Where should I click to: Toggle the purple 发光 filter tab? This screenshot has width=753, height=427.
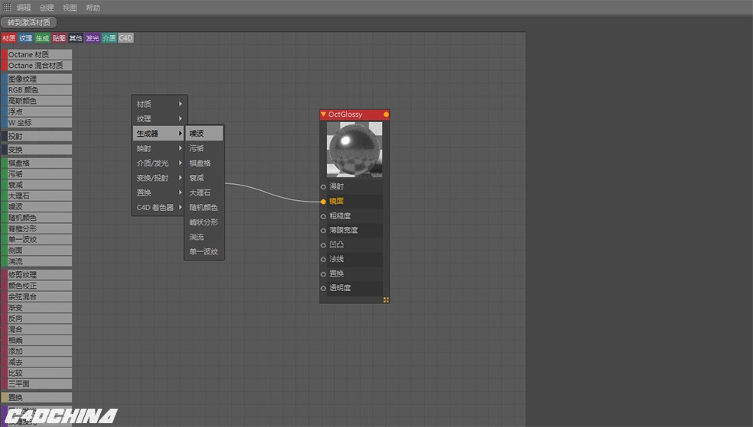pyautogui.click(x=93, y=38)
